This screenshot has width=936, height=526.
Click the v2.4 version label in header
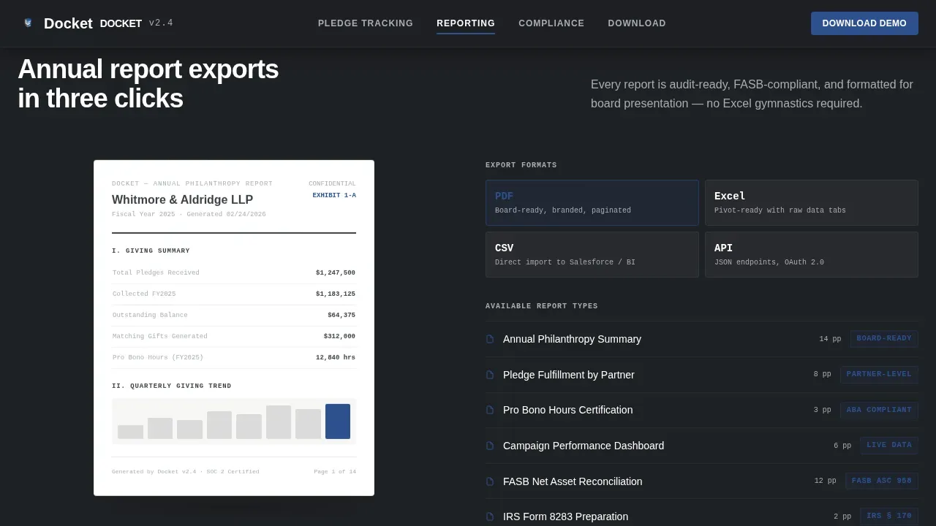click(x=161, y=23)
